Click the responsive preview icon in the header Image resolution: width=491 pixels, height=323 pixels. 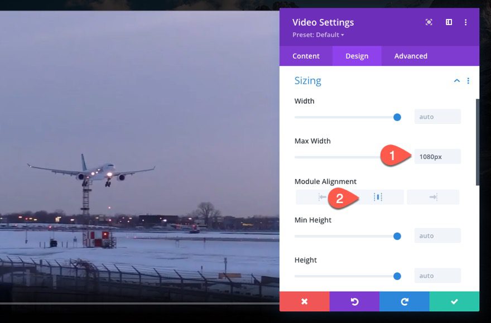click(x=429, y=22)
